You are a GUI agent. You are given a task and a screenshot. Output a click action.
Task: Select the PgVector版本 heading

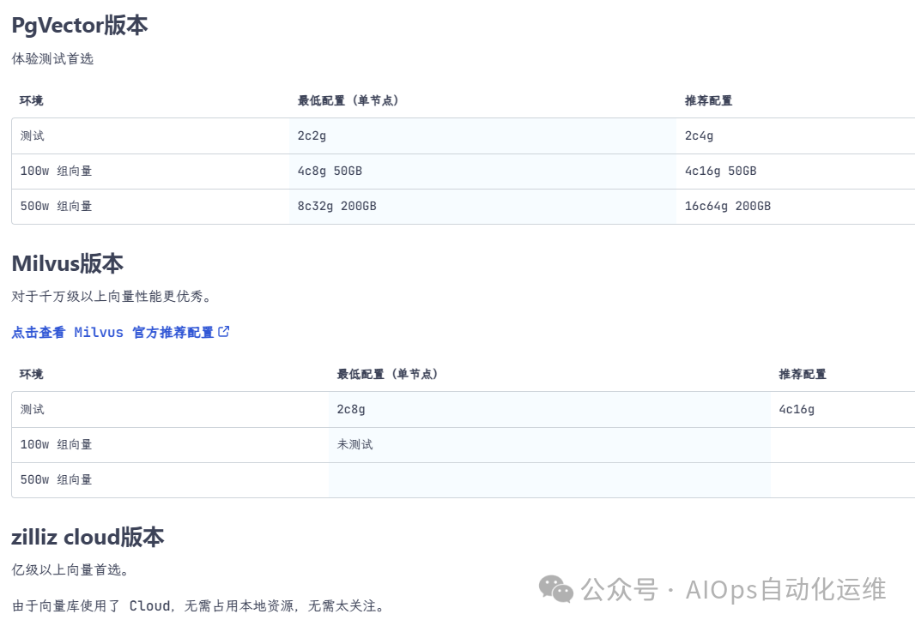click(80, 26)
